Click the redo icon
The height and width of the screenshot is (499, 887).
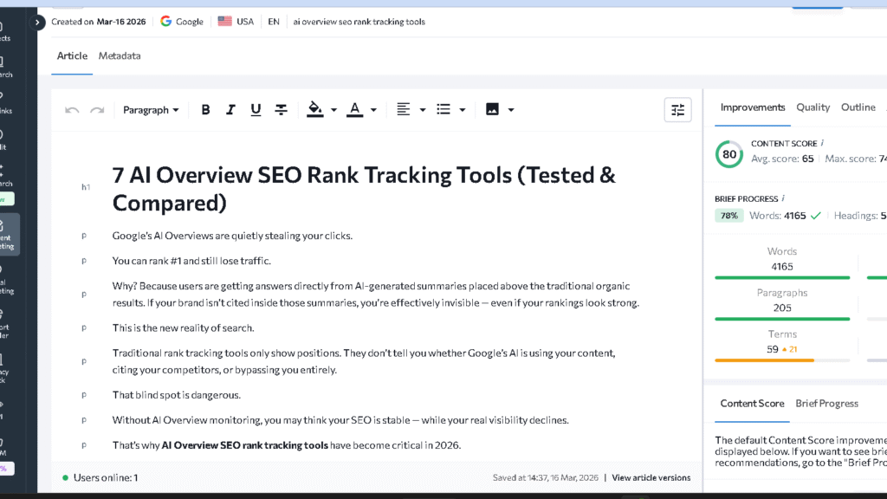[x=98, y=109]
